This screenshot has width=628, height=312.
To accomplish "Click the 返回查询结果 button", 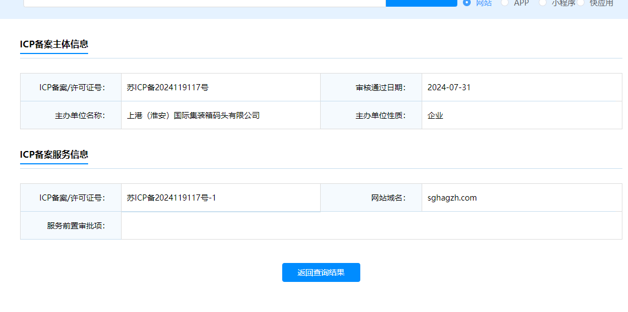I will (x=321, y=272).
